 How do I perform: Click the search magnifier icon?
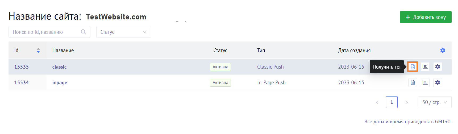(x=84, y=32)
